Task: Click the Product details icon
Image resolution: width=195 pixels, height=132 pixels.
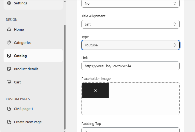Action: point(9,69)
